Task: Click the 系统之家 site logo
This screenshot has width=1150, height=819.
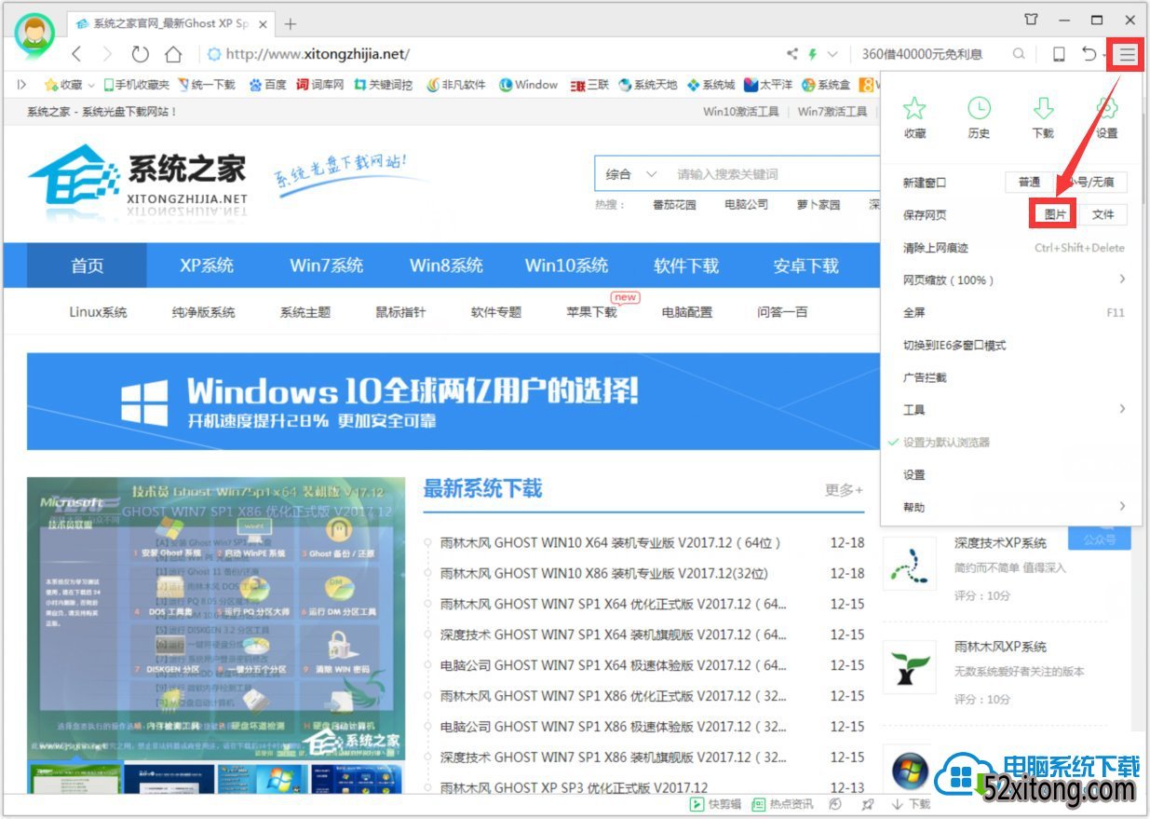Action: (138, 179)
